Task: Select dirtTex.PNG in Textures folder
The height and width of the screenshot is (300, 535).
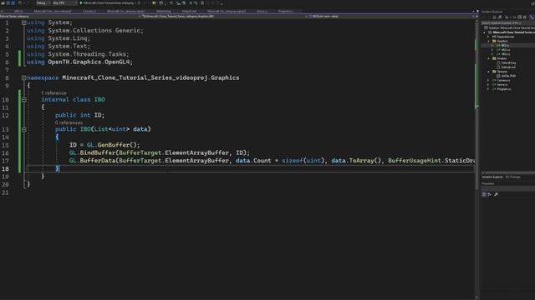Action: point(508,76)
